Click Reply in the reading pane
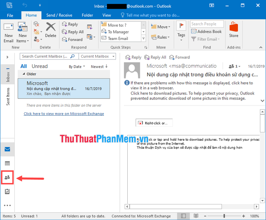The width and height of the screenshot is (266, 220). (x=133, y=57)
